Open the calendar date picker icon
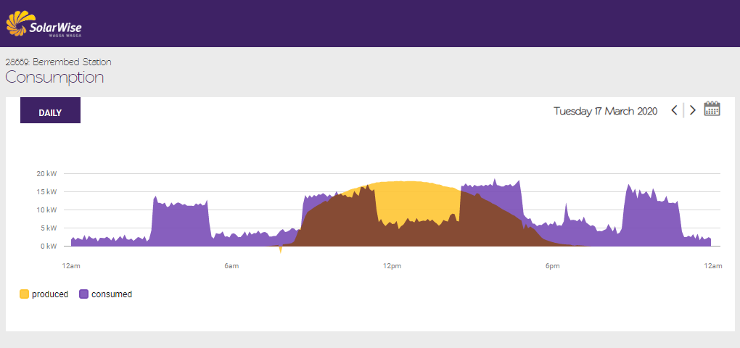The height and width of the screenshot is (348, 740). pos(712,109)
